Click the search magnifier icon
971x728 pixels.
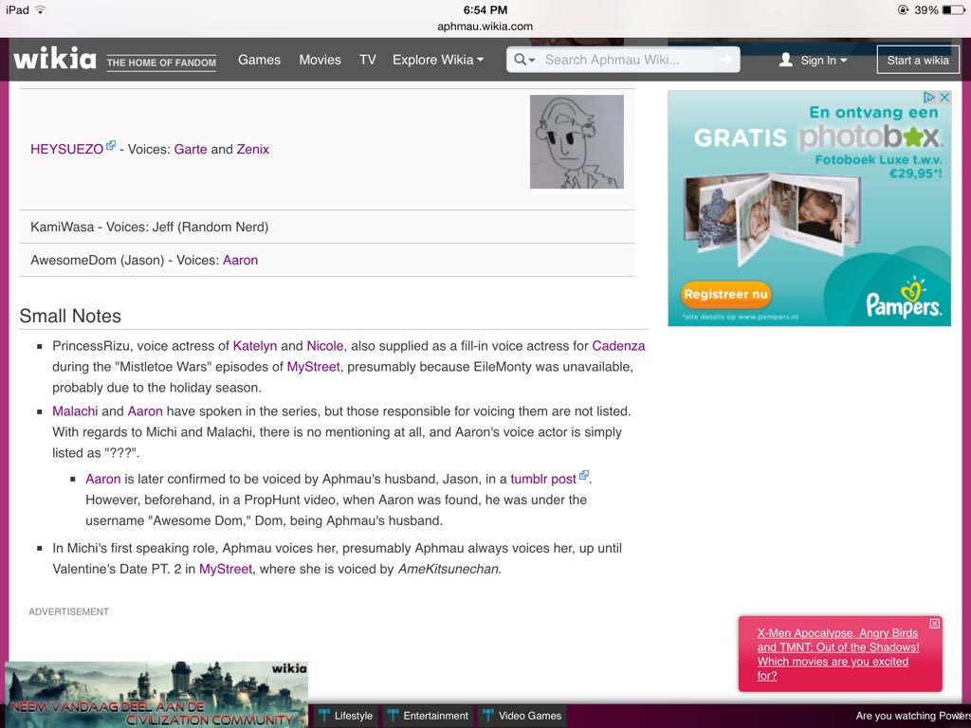pos(519,59)
